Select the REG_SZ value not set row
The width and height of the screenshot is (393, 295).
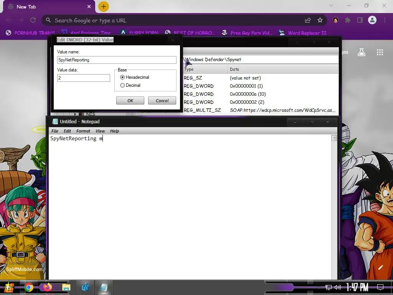(261, 78)
